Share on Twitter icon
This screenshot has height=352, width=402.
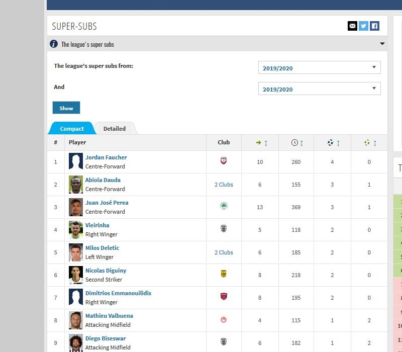[363, 26]
